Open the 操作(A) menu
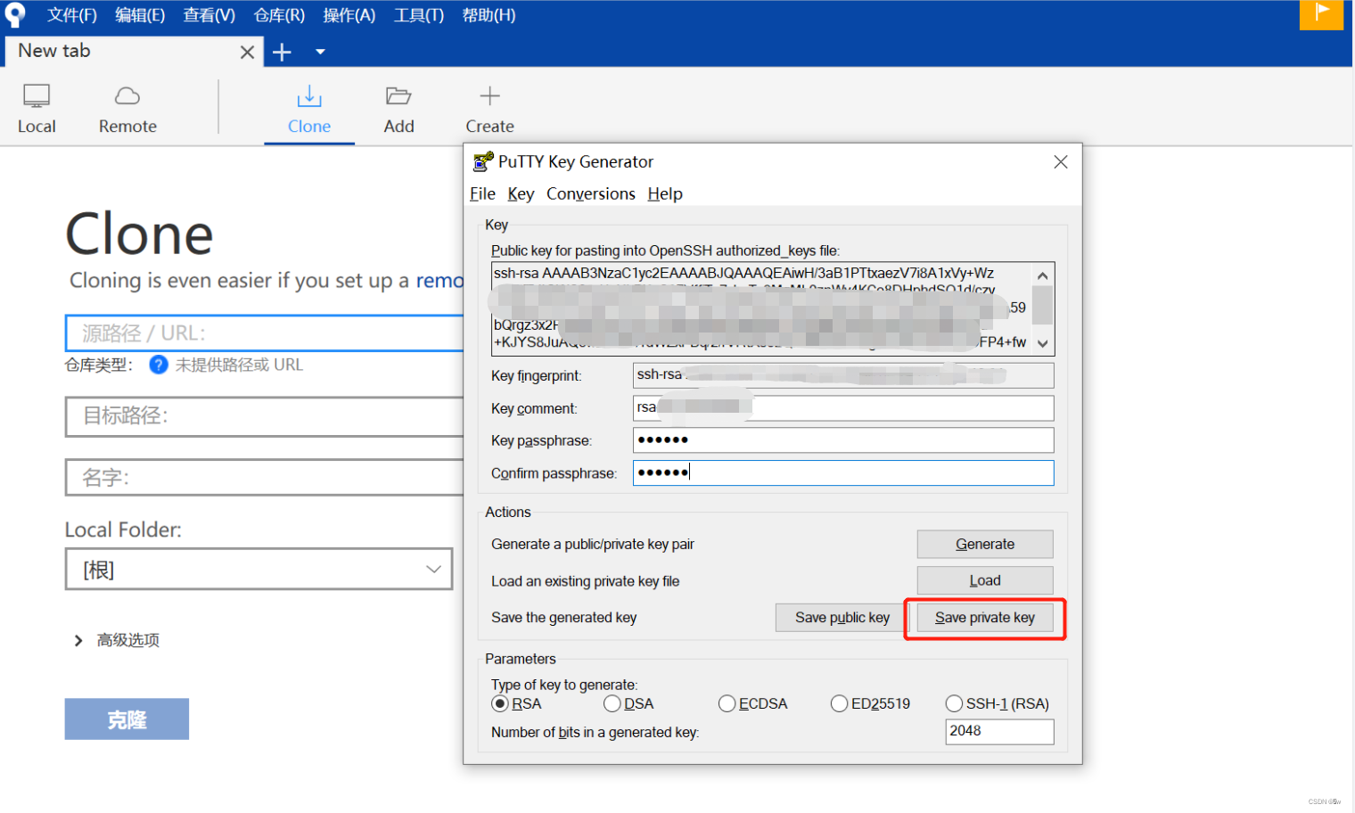1355x813 pixels. click(x=349, y=15)
